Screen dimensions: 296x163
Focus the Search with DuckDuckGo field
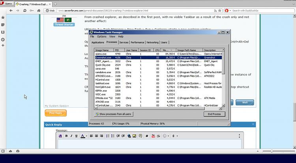pos(262,11)
